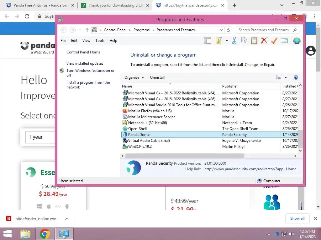
Task: Switch to Panda Free Antivirus tab
Action: pyautogui.click(x=40, y=5)
